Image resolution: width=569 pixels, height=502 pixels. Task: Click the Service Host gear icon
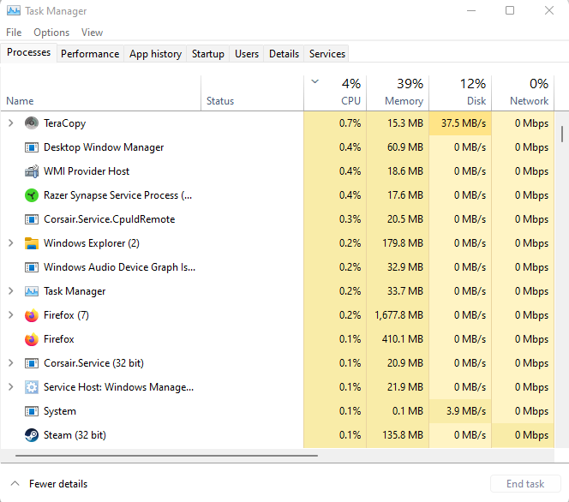(32, 387)
